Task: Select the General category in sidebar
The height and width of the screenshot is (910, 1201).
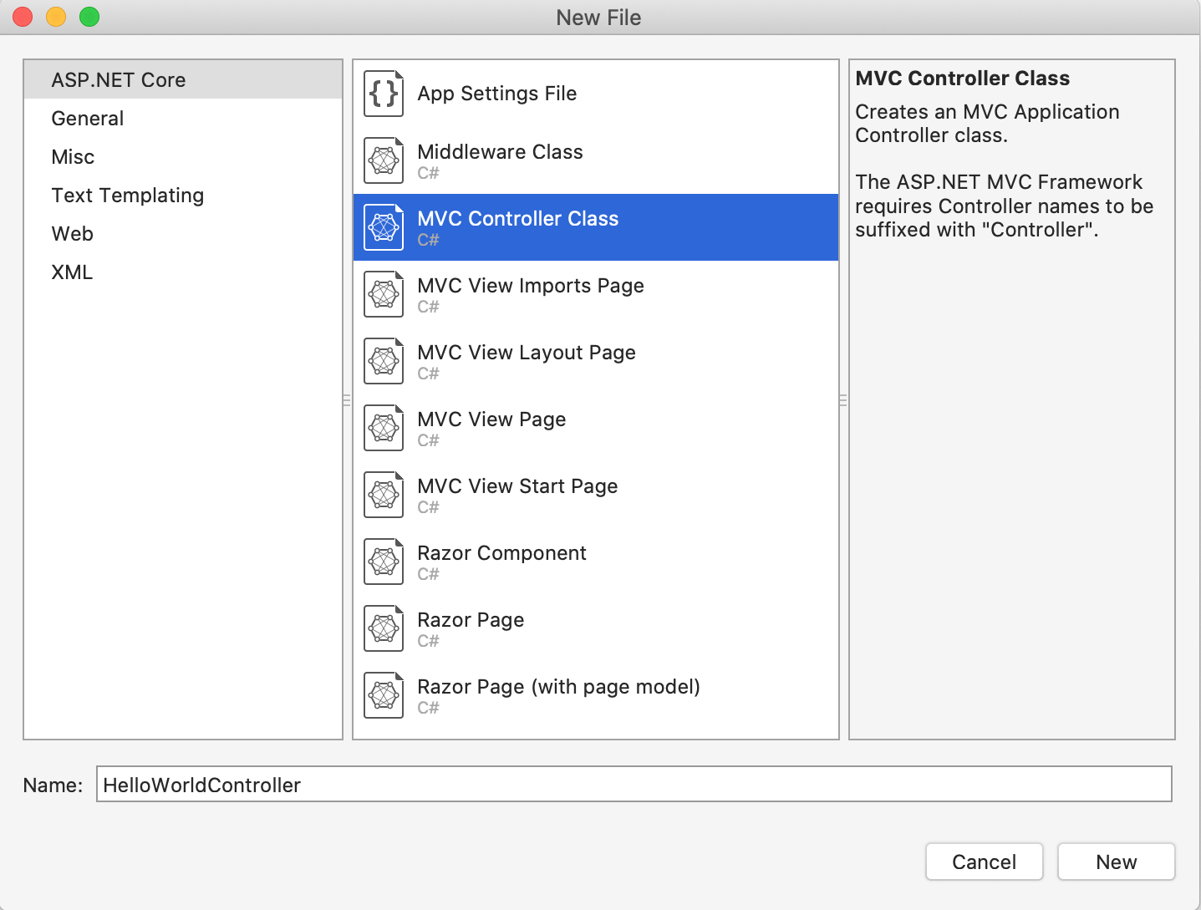Action: (x=88, y=118)
